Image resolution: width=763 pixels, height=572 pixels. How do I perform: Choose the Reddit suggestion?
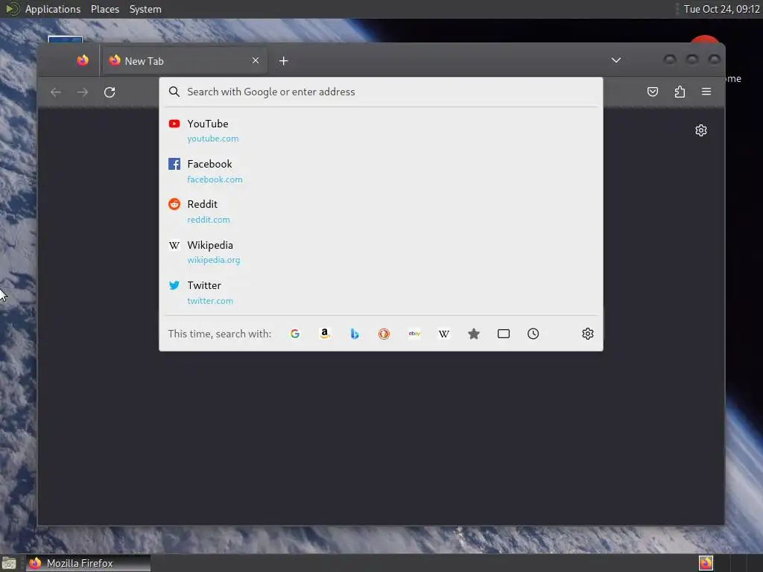(x=381, y=212)
